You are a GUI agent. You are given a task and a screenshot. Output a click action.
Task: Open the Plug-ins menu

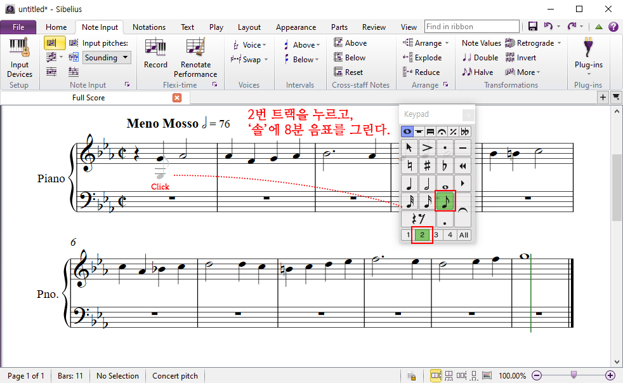tap(589, 57)
